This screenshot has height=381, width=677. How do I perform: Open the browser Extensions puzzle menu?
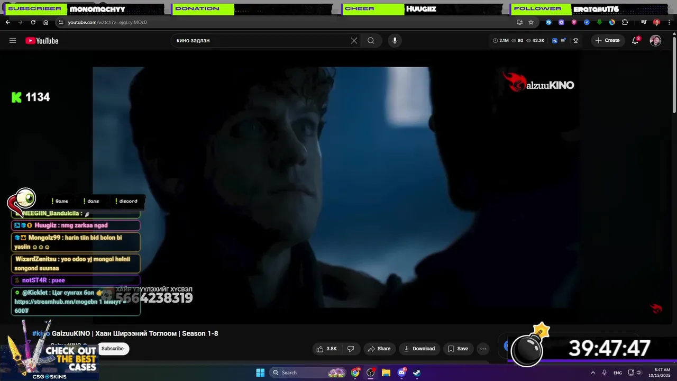[625, 22]
